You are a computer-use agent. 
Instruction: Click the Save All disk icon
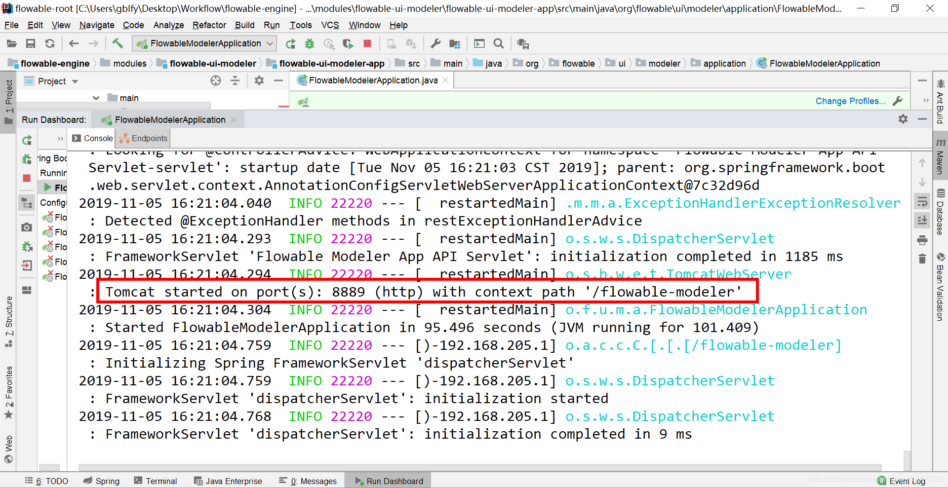pos(31,44)
